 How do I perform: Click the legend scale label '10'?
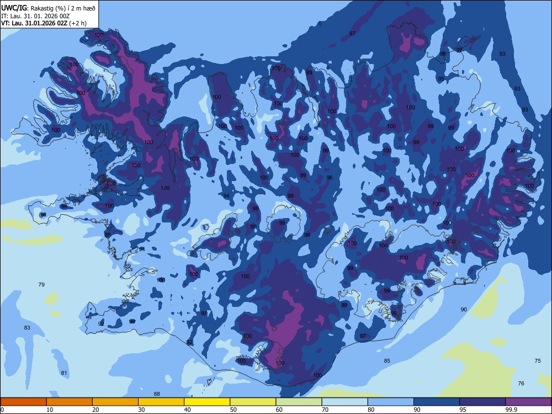click(x=50, y=410)
